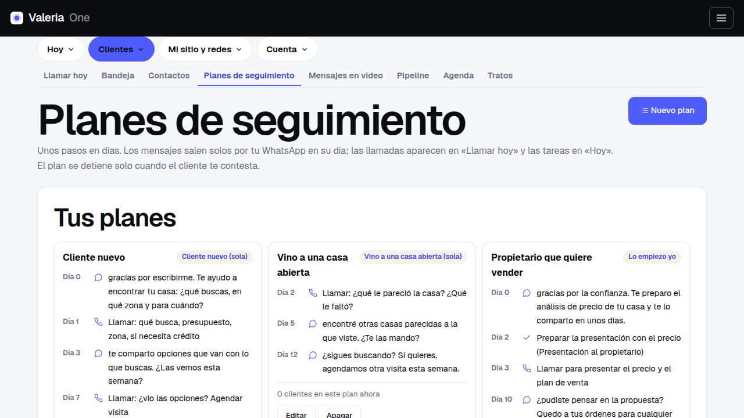The width and height of the screenshot is (744, 418).
Task: Expand the Mi sitio y redes dropdown
Action: click(205, 49)
